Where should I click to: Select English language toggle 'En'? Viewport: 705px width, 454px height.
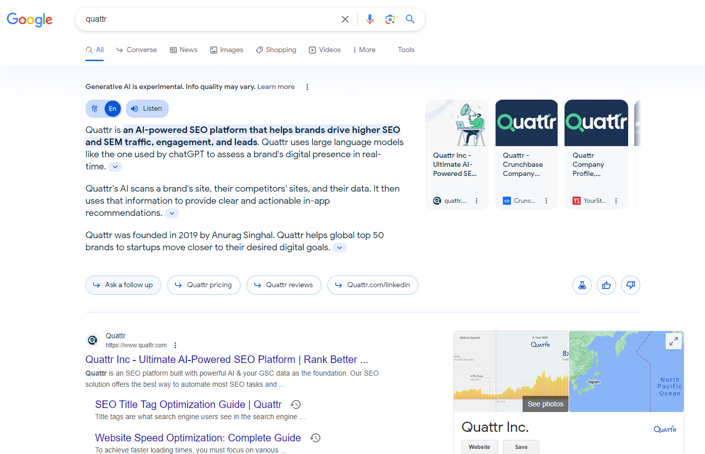coord(113,109)
